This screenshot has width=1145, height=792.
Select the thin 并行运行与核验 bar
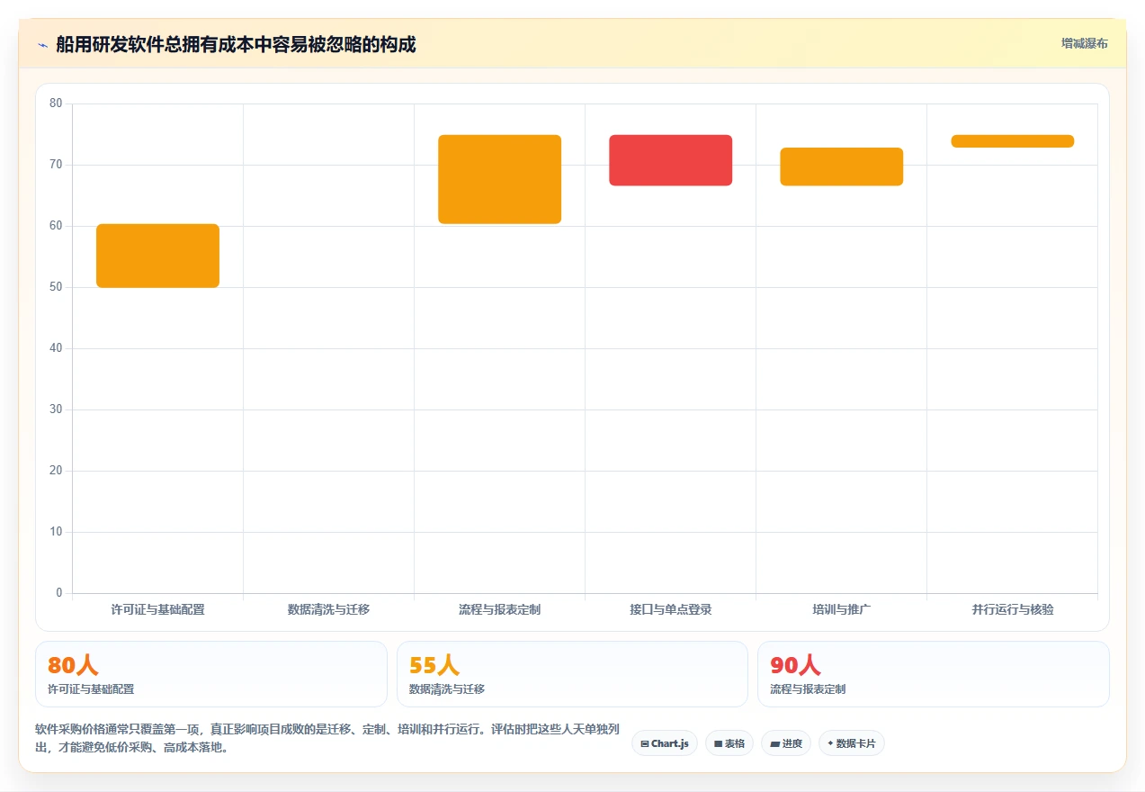[1012, 141]
